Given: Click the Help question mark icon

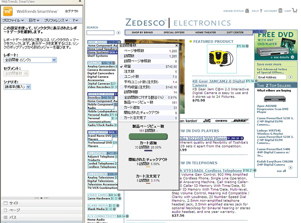Looking at the screenshot, I should pyautogui.click(x=261, y=11).
